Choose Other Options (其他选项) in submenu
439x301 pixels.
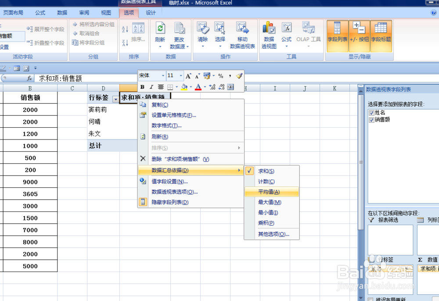pyautogui.click(x=272, y=234)
